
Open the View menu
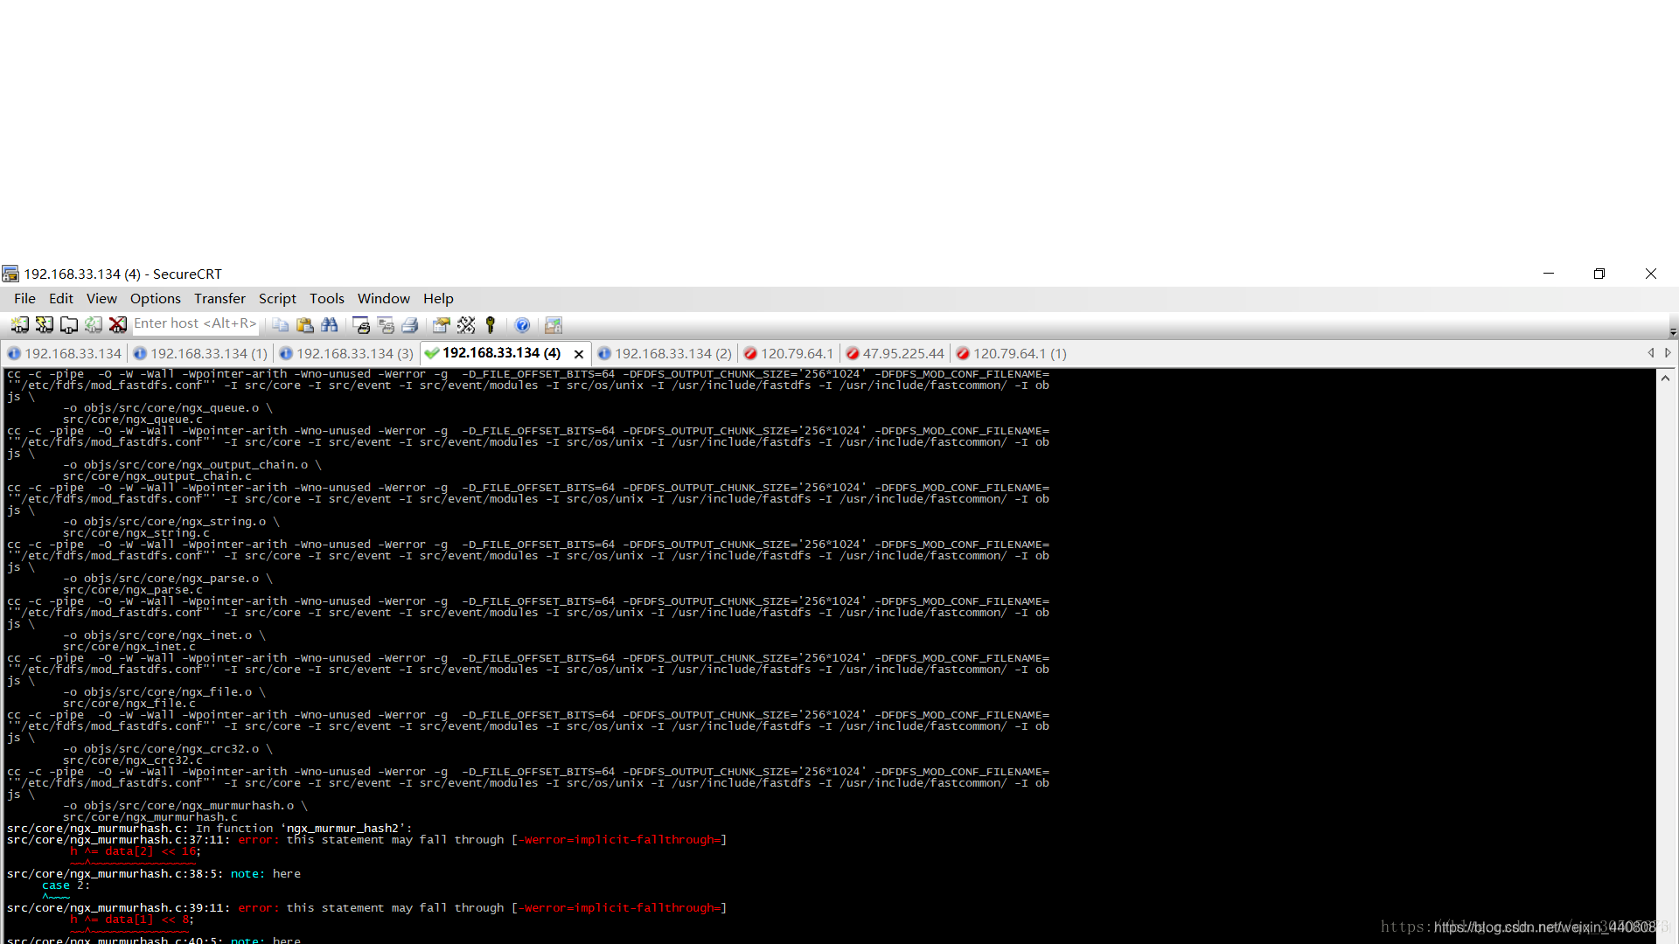101,298
